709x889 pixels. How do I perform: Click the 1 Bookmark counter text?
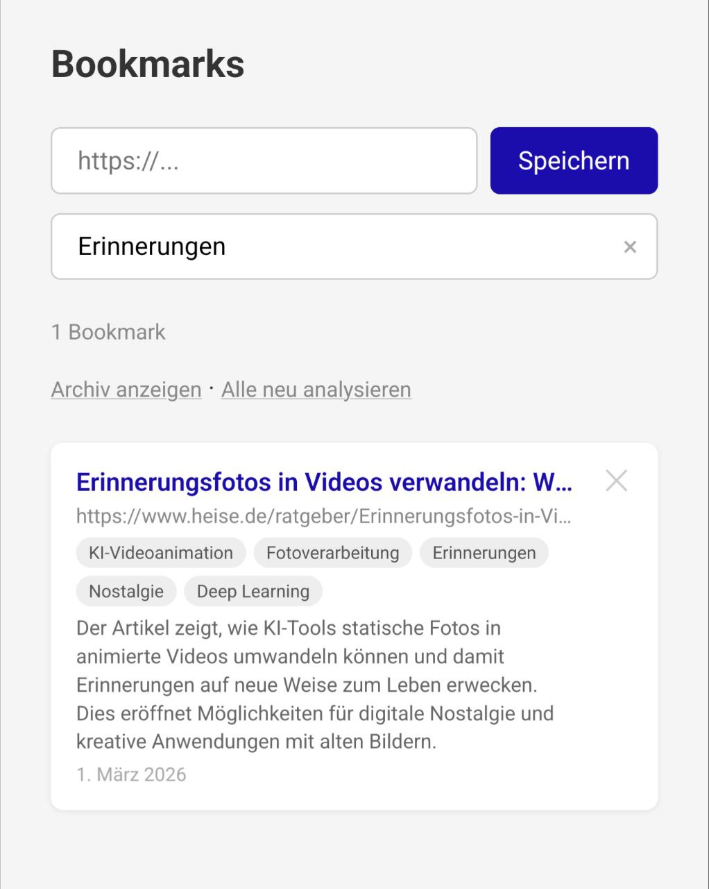108,332
